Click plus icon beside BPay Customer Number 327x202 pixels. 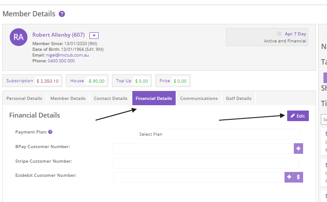point(298,149)
